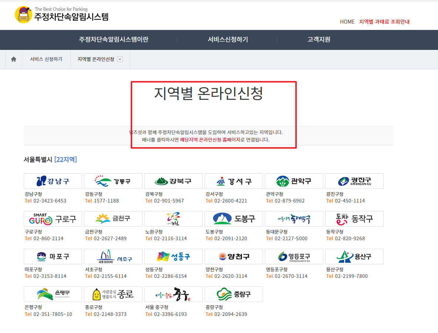The width and height of the screenshot is (438, 333).
Task: Open the 서초구 district banner
Action: [x=113, y=256]
